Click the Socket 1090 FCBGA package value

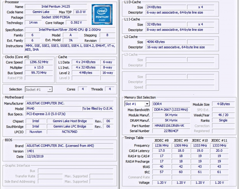click(56, 17)
